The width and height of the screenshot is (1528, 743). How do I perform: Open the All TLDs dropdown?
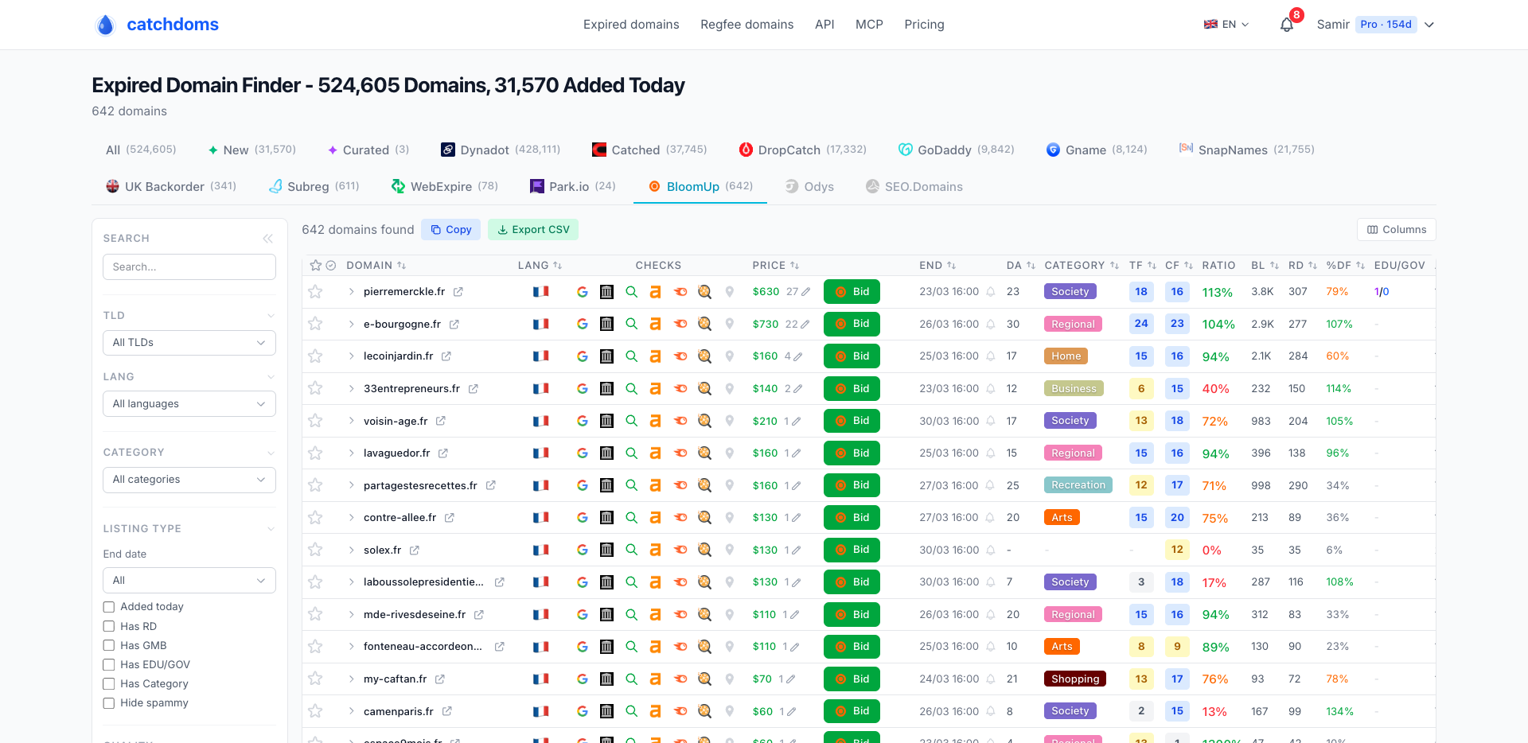tap(189, 343)
